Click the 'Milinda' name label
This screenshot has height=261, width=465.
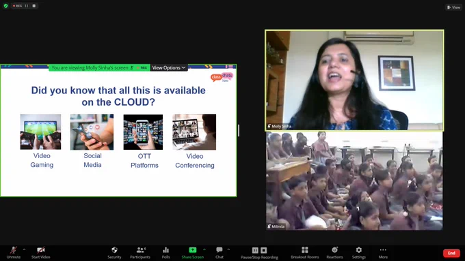(x=276, y=226)
